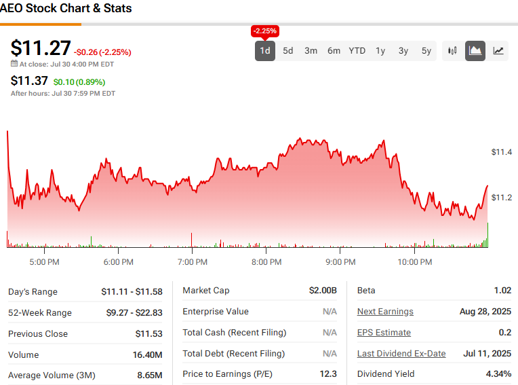The image size is (518, 385).
Task: Click the Market Cap value $2.00B
Action: [323, 291]
